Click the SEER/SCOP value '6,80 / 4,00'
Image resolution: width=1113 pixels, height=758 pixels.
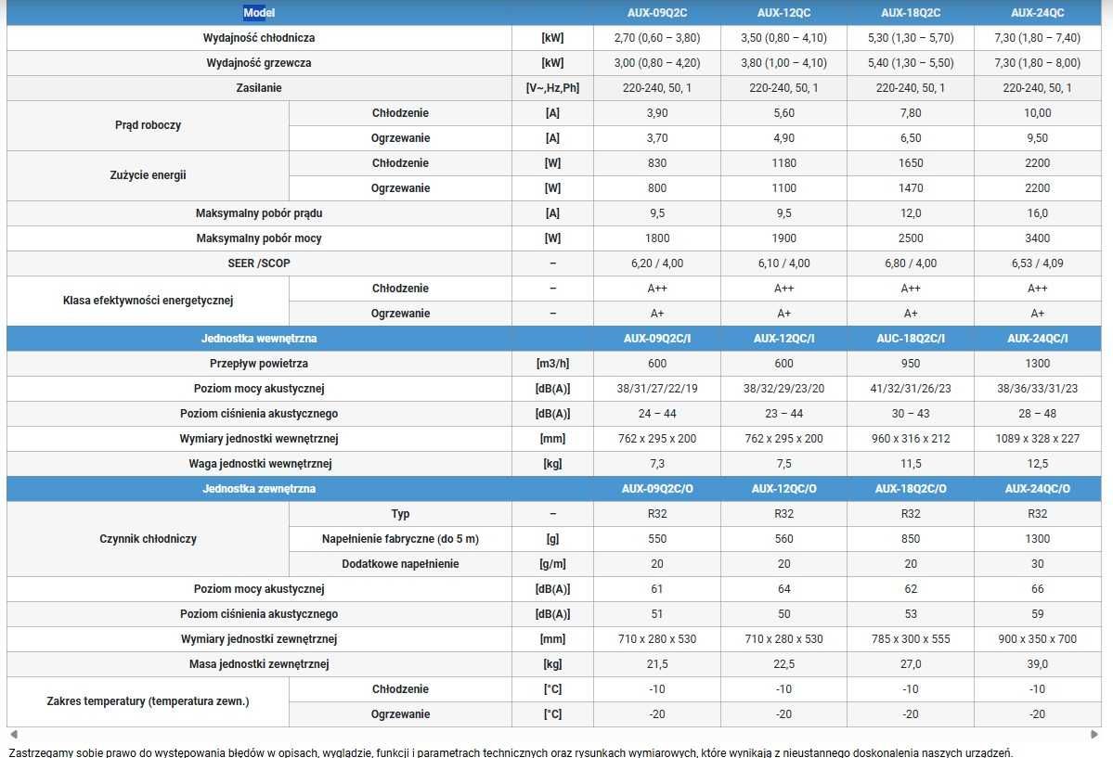[x=911, y=263]
